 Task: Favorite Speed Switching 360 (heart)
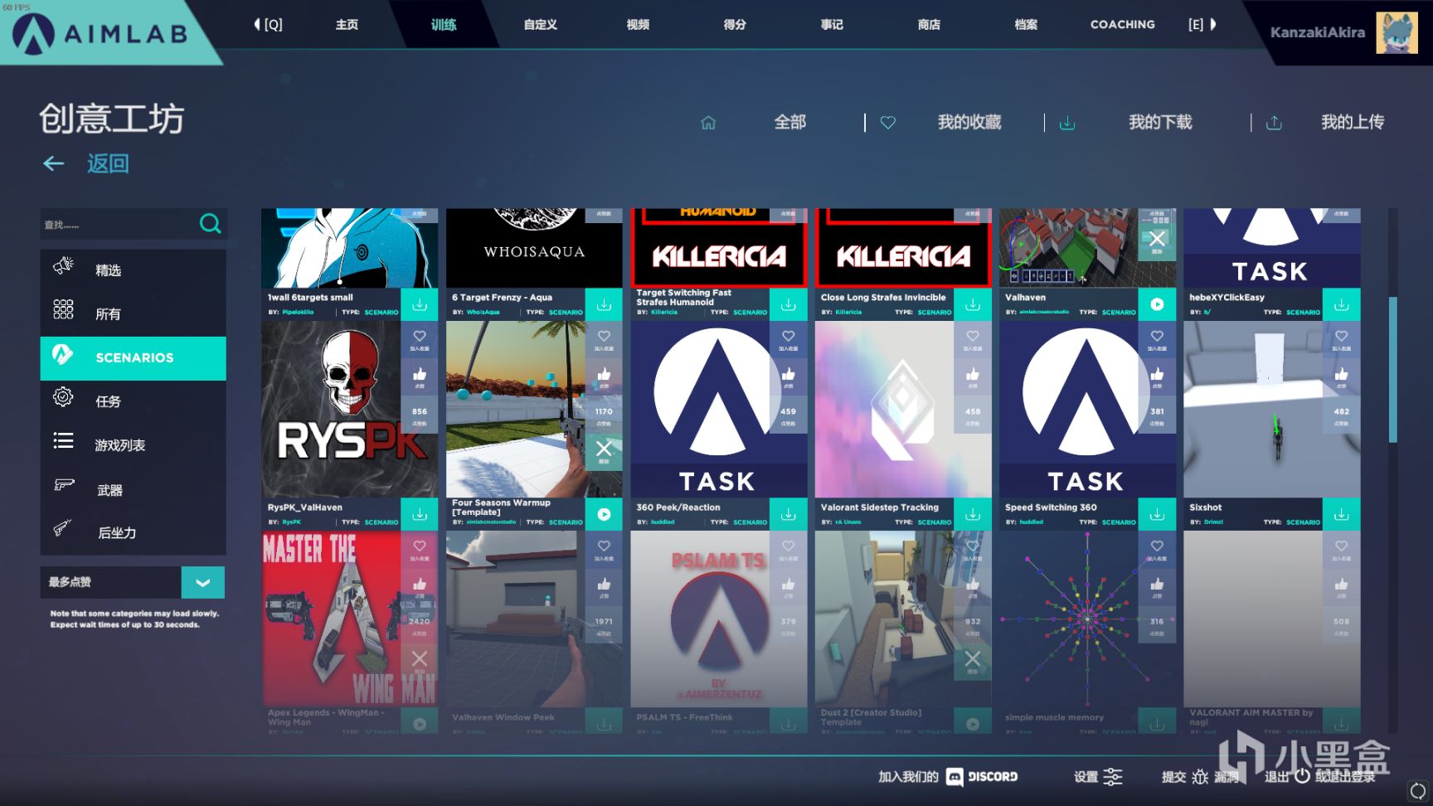point(1157,339)
